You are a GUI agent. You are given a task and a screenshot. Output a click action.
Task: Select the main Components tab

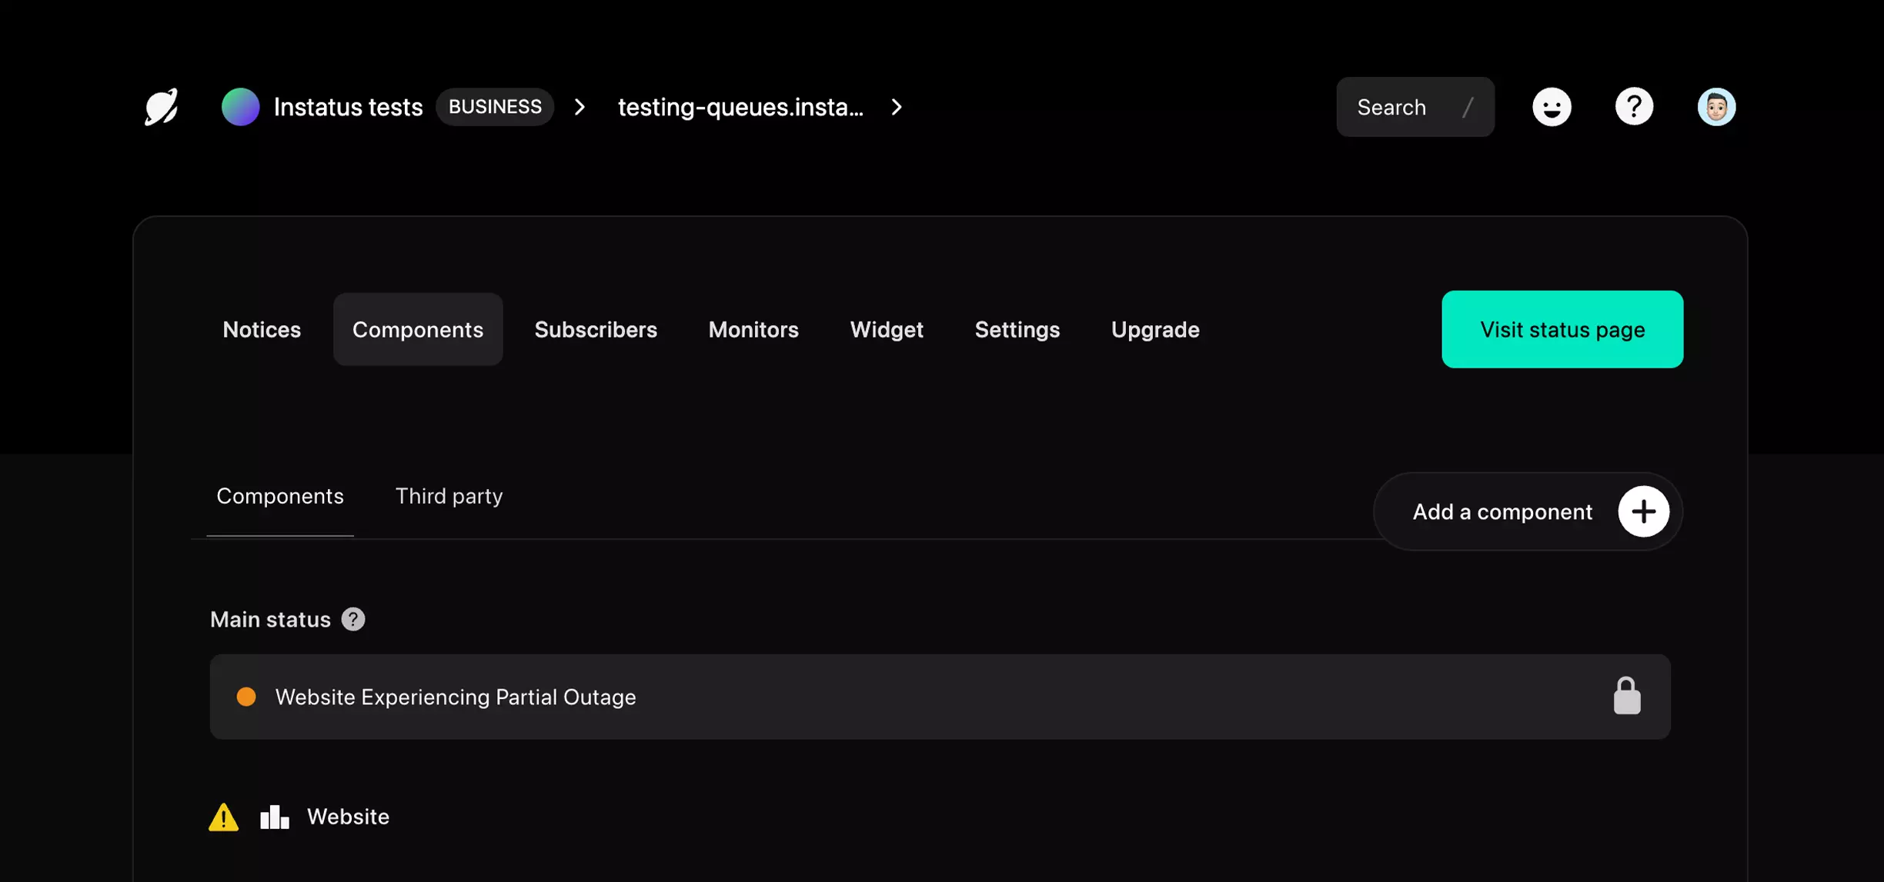pos(418,329)
